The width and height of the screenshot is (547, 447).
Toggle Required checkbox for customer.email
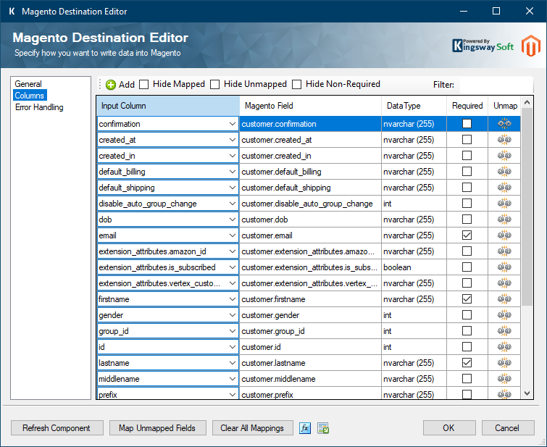click(x=467, y=235)
